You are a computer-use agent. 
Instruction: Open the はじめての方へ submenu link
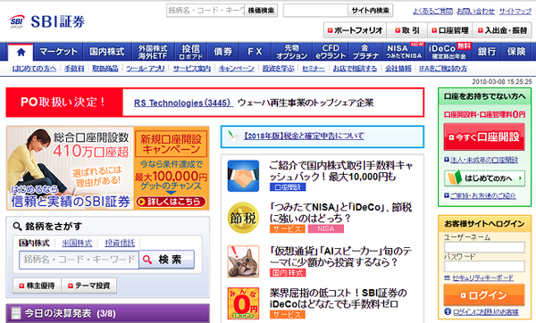point(34,69)
